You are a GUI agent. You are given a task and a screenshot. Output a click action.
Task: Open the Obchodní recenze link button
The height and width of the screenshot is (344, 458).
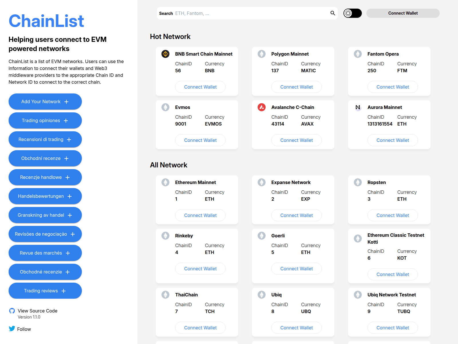coord(45,158)
